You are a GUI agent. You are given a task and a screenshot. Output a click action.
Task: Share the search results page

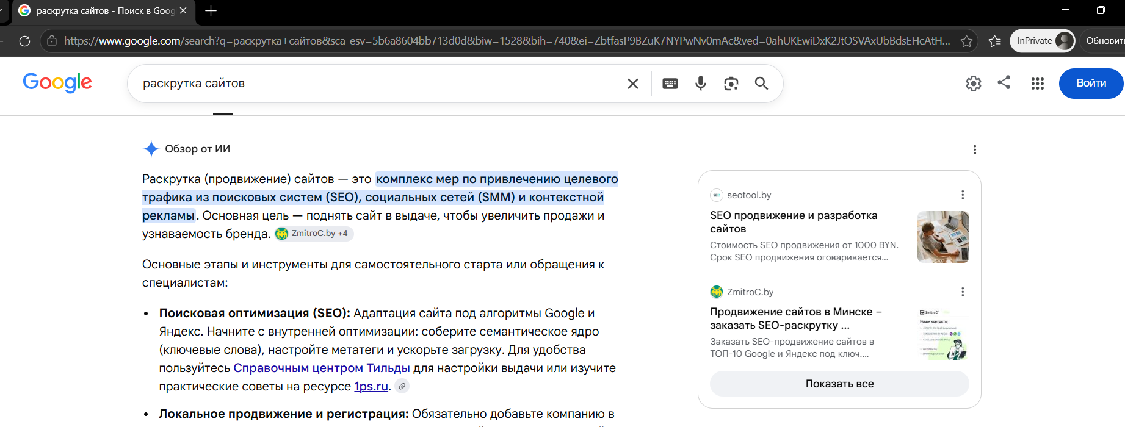coord(1004,82)
